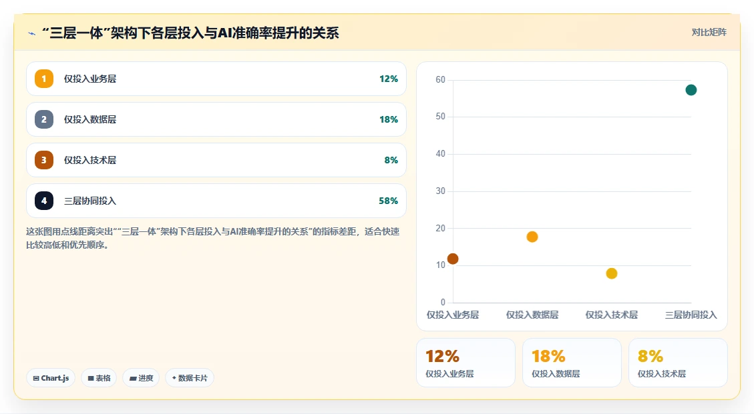
Task: Click the lightning icon beside the title
Action: (x=32, y=33)
